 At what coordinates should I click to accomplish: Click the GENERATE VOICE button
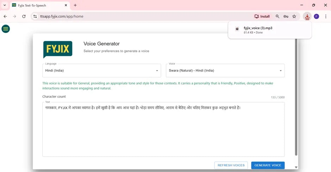(x=268, y=165)
